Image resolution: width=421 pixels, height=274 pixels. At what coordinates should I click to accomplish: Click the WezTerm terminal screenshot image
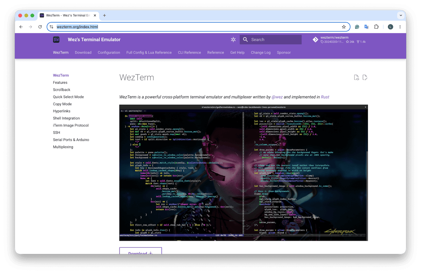[x=243, y=173]
